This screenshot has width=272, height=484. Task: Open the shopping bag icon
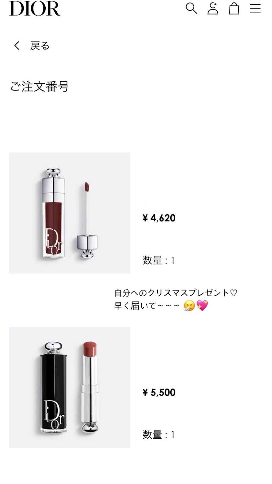[234, 8]
